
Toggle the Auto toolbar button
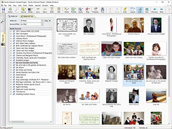click(125, 10)
